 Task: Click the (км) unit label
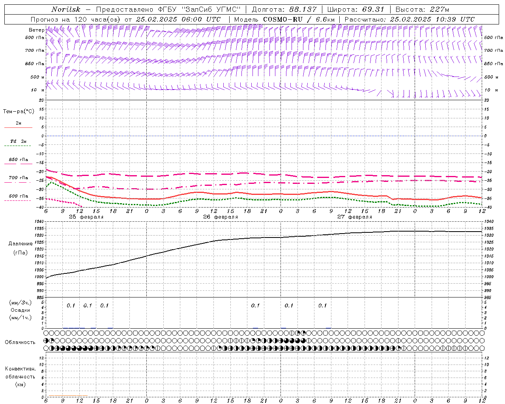click(x=20, y=384)
